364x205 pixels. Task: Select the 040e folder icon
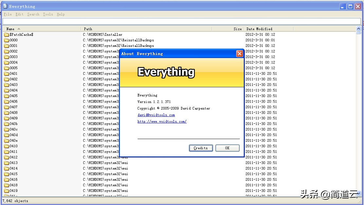7,141
